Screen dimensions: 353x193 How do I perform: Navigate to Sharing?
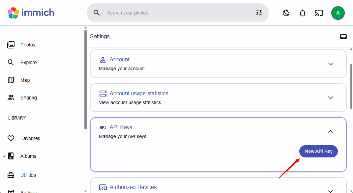28,98
